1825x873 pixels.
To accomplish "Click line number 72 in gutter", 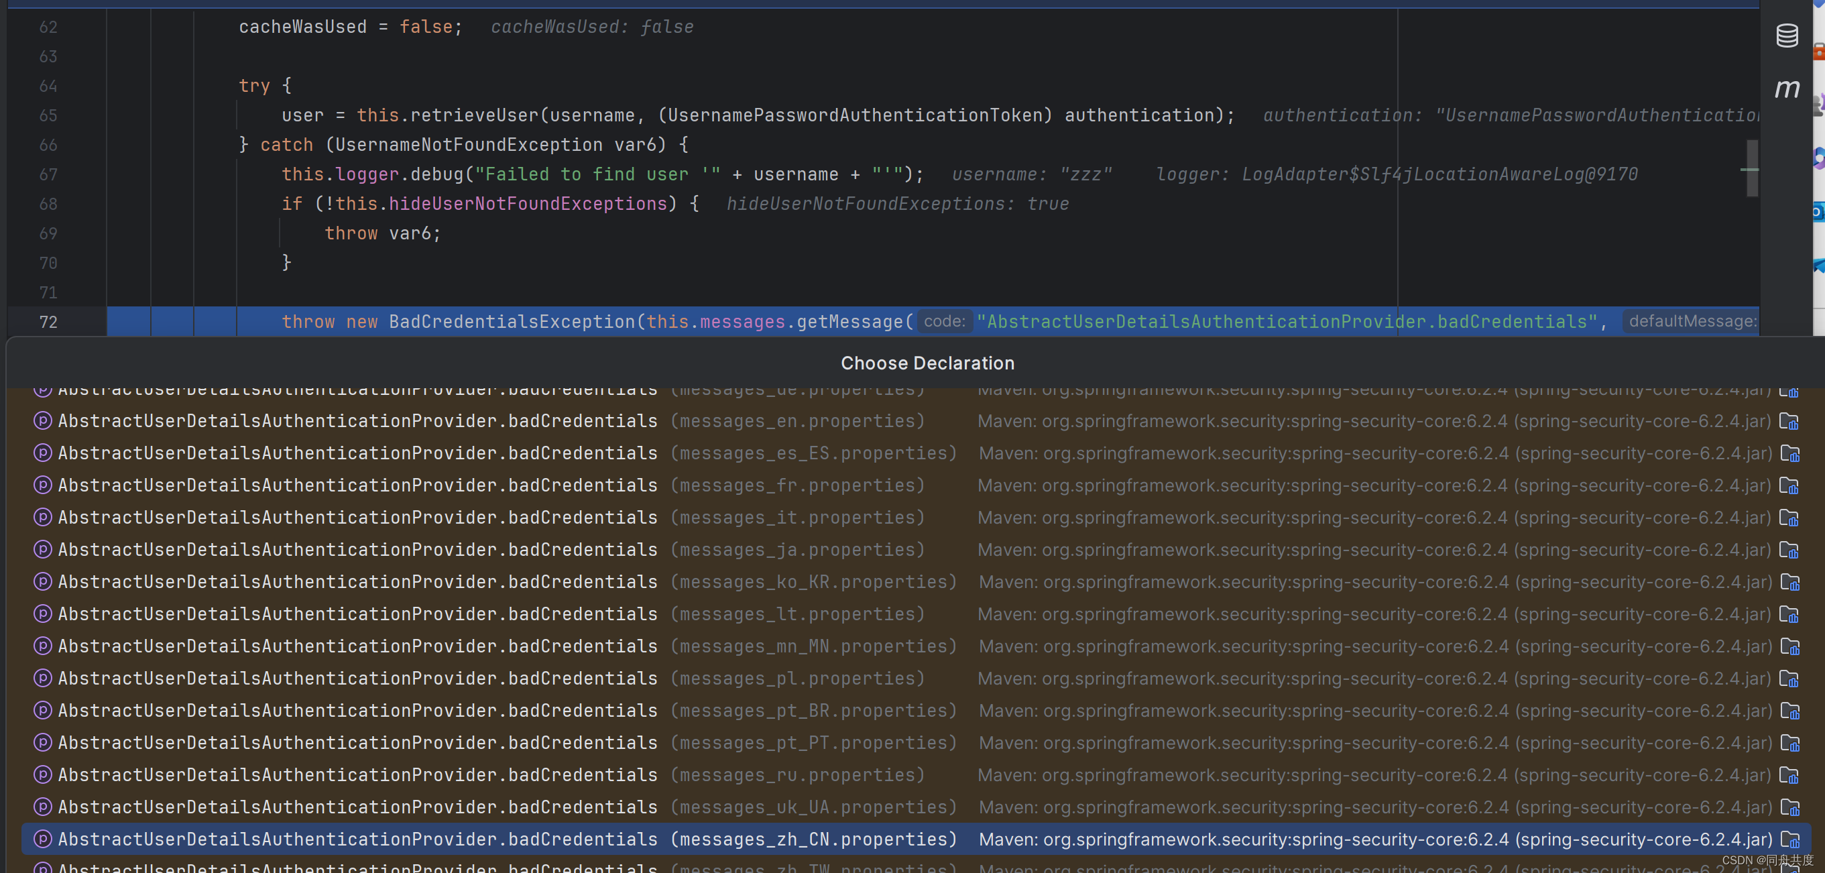I will coord(48,322).
